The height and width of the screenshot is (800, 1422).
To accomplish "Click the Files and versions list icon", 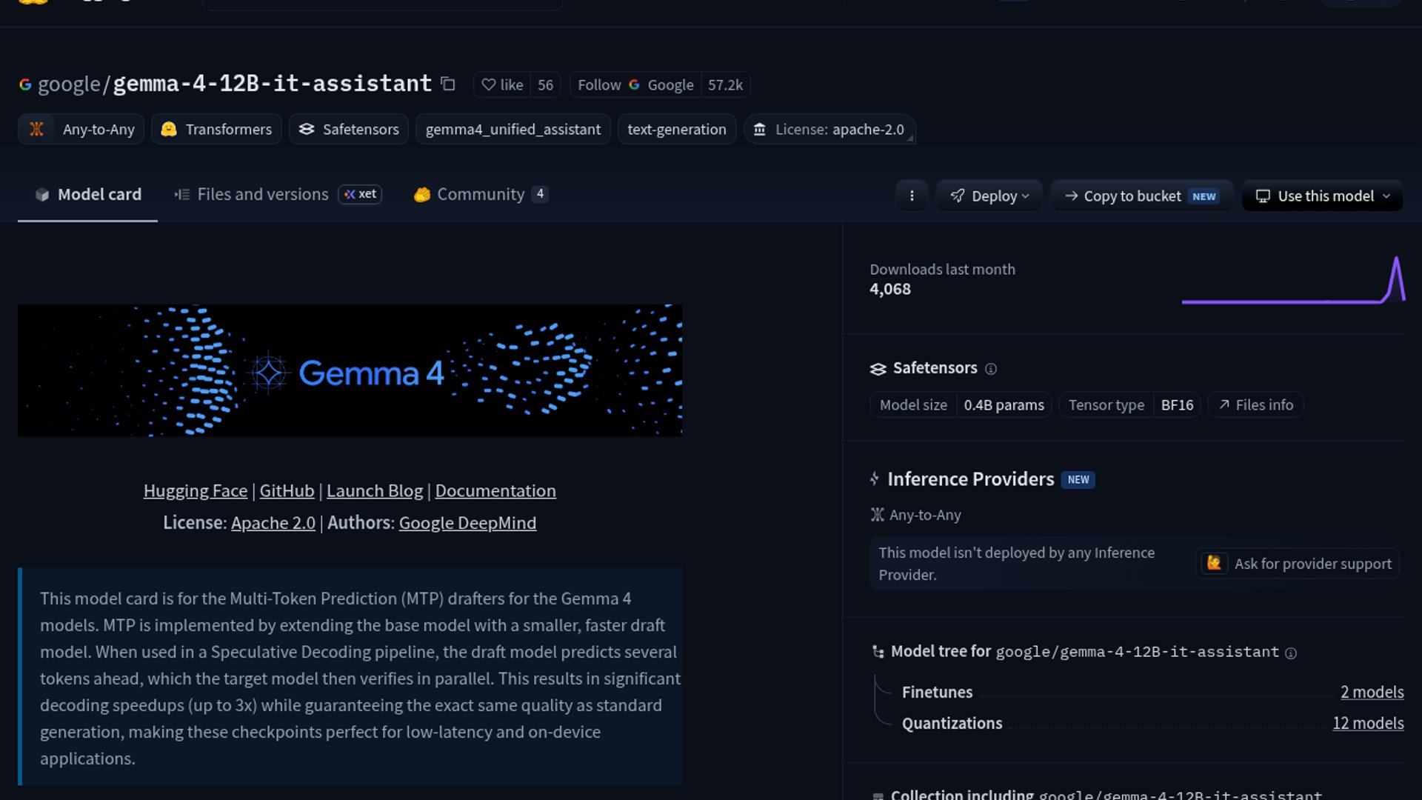I will [182, 195].
